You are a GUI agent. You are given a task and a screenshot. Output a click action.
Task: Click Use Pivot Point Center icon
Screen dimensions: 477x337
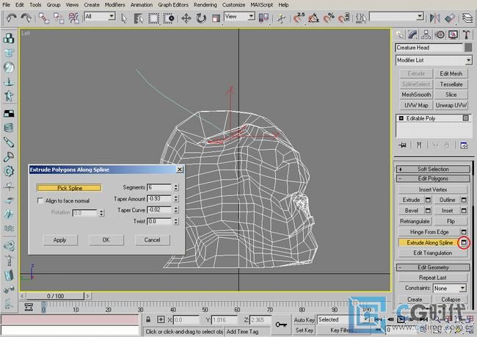(x=263, y=18)
